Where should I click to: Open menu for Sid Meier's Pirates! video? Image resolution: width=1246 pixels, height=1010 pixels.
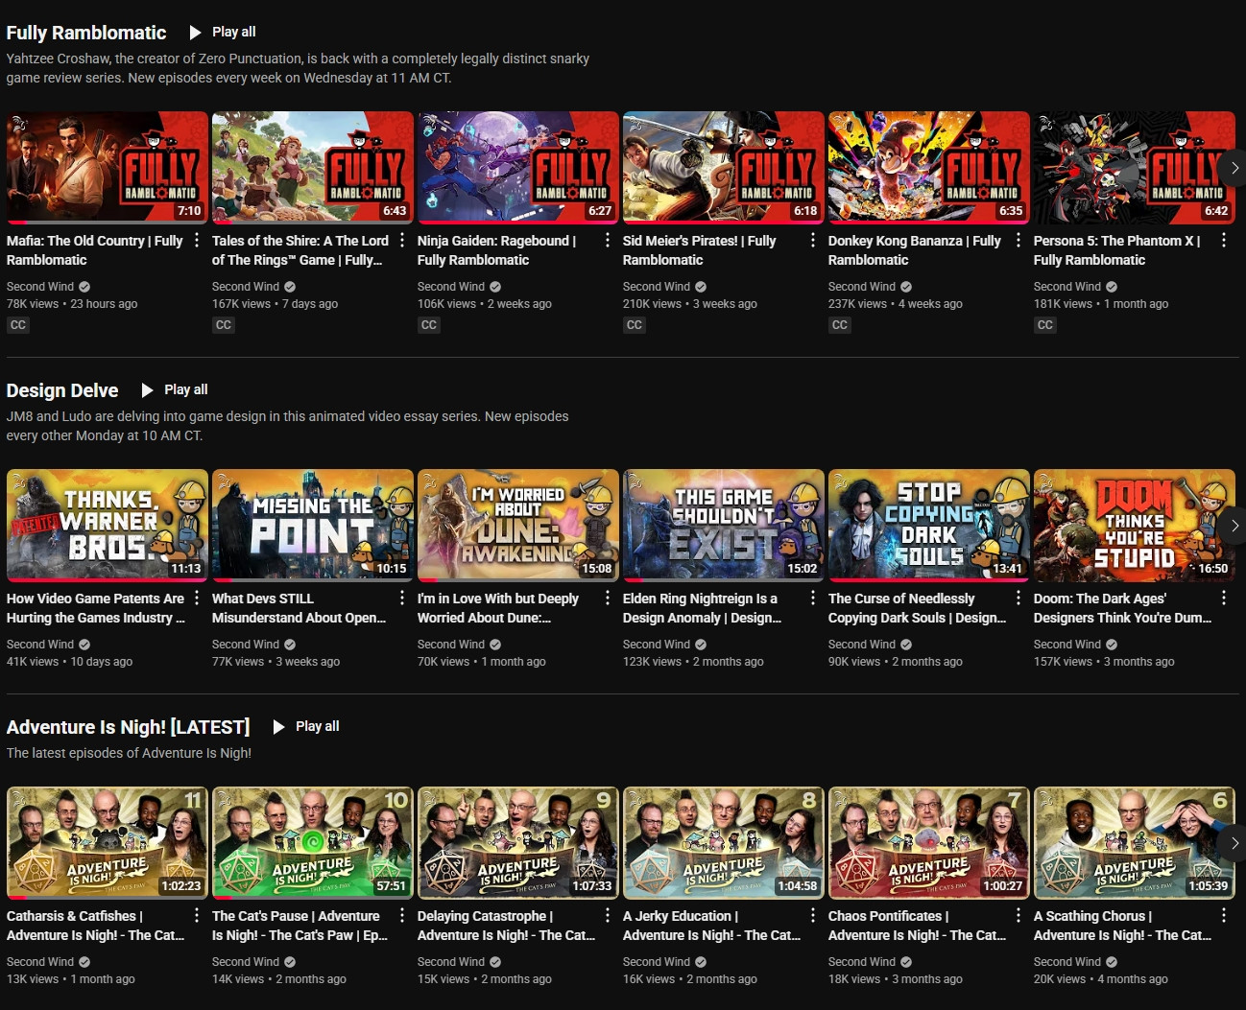(813, 241)
